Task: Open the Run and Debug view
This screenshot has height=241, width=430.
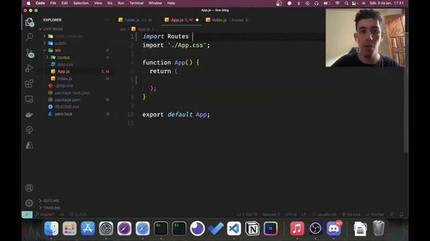Action: tap(30, 68)
